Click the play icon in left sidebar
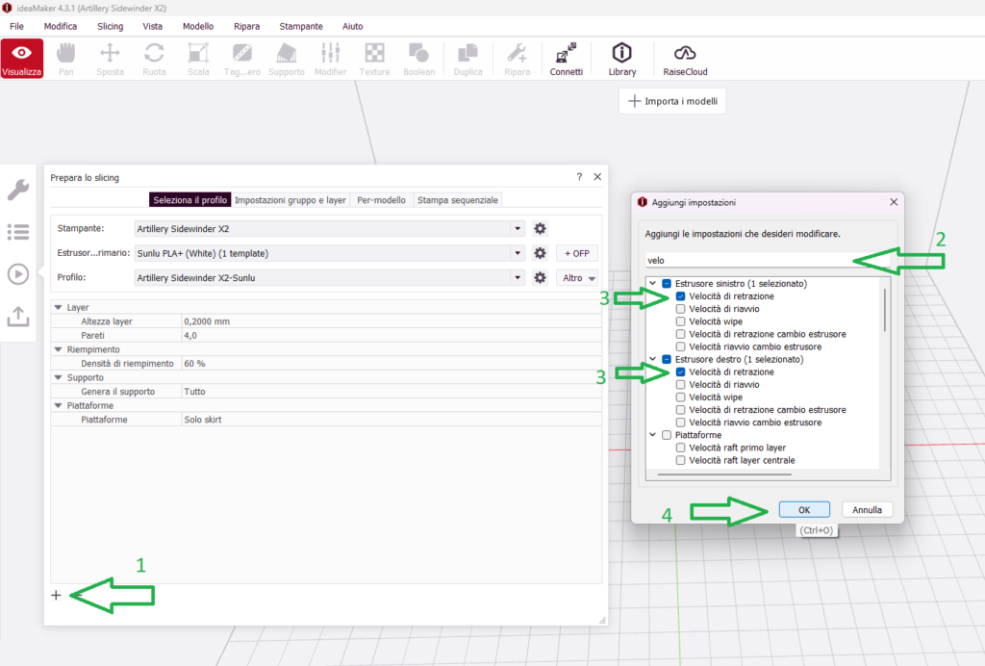This screenshot has width=985, height=666. [x=18, y=274]
